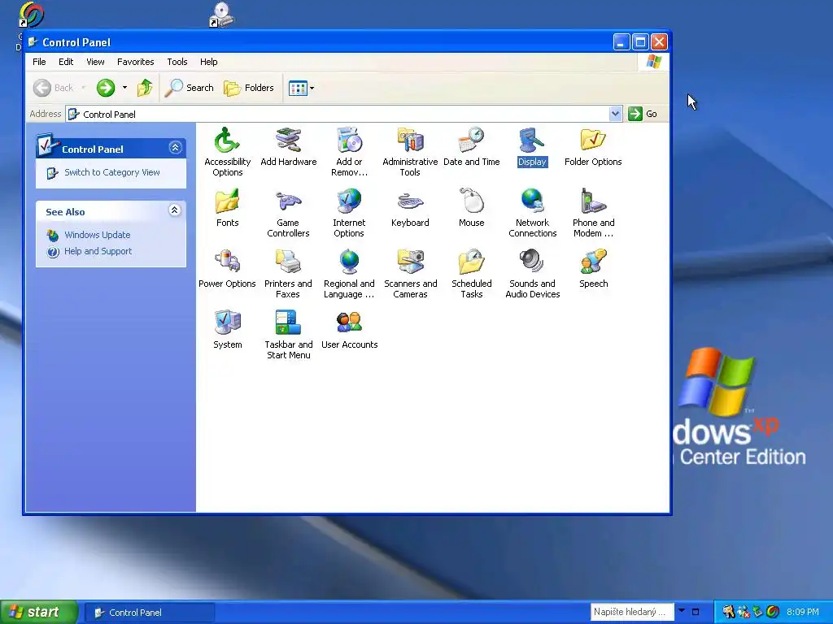833x624 pixels.
Task: Open the Favorites menu
Action: pos(136,62)
